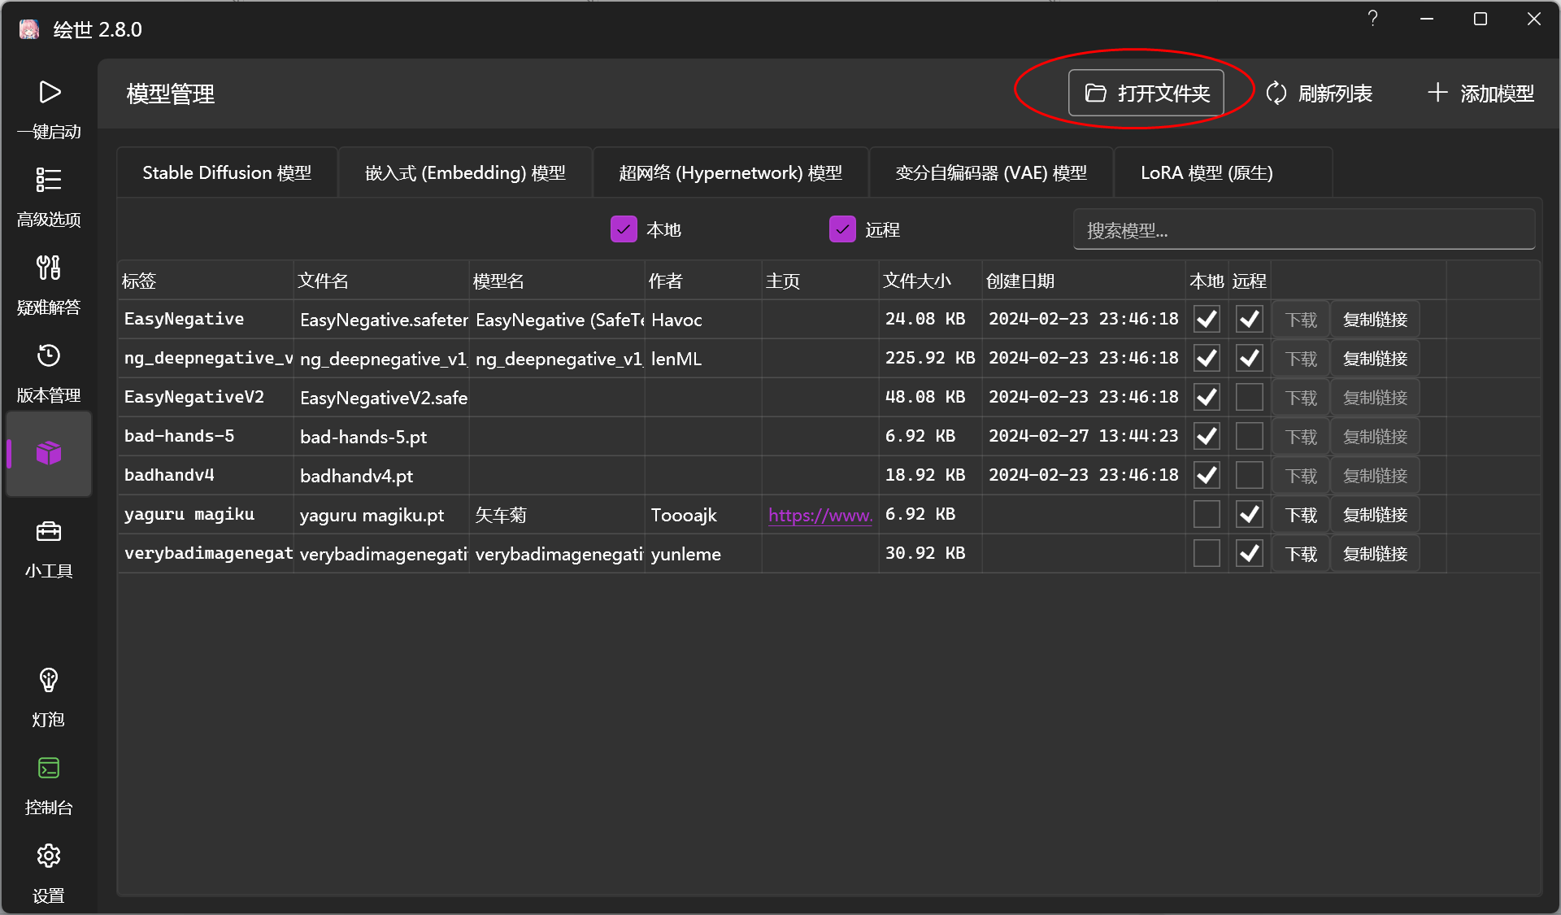Switch to LoRA 模型 (原生) tab
Viewport: 1561px width, 915px height.
pyautogui.click(x=1207, y=172)
